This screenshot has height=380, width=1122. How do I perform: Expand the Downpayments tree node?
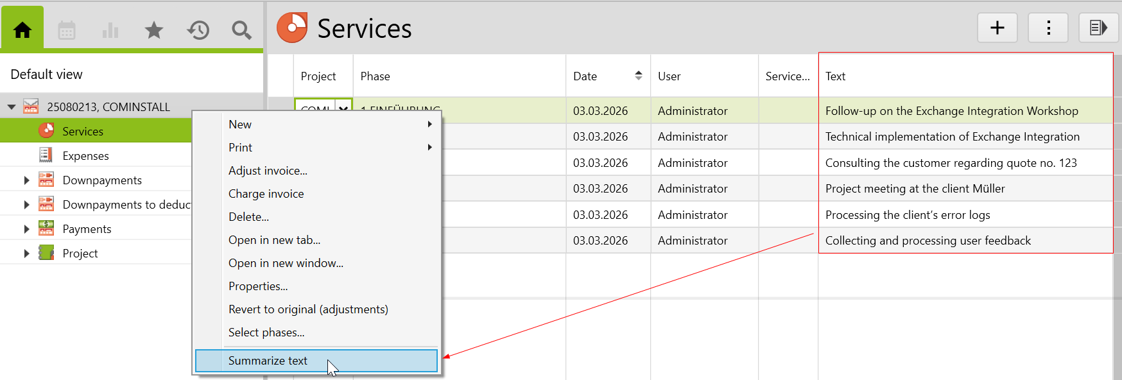tap(26, 180)
